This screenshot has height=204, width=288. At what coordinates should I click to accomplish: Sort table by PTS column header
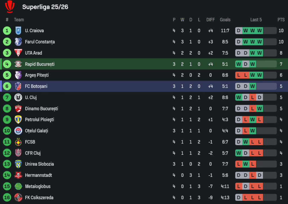tap(281, 20)
